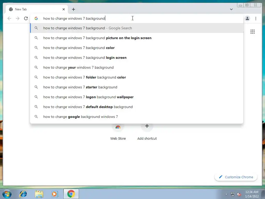
Task: Click the back navigation arrow
Action: coord(9,18)
